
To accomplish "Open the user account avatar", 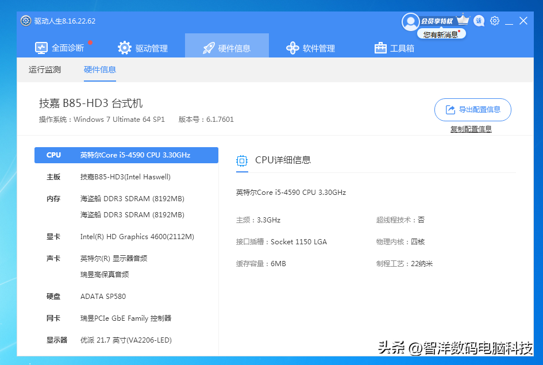I will tap(410, 22).
